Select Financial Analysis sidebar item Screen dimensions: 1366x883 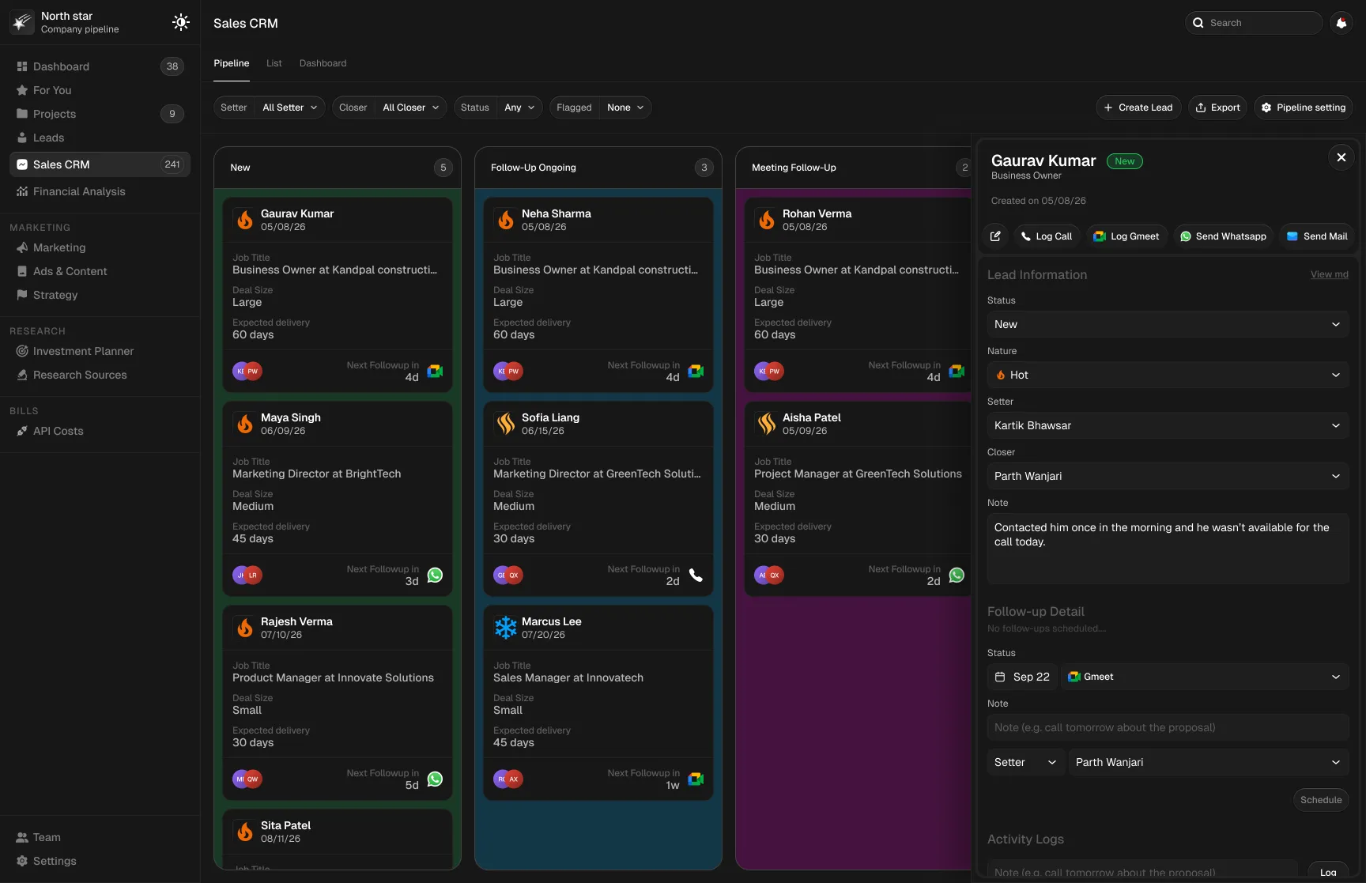point(100,191)
